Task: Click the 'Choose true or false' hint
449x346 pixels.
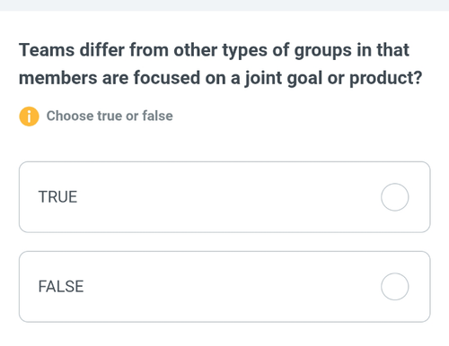Action: tap(110, 116)
